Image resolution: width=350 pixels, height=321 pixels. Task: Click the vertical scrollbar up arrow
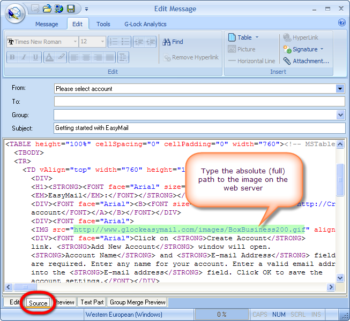tap(340, 144)
